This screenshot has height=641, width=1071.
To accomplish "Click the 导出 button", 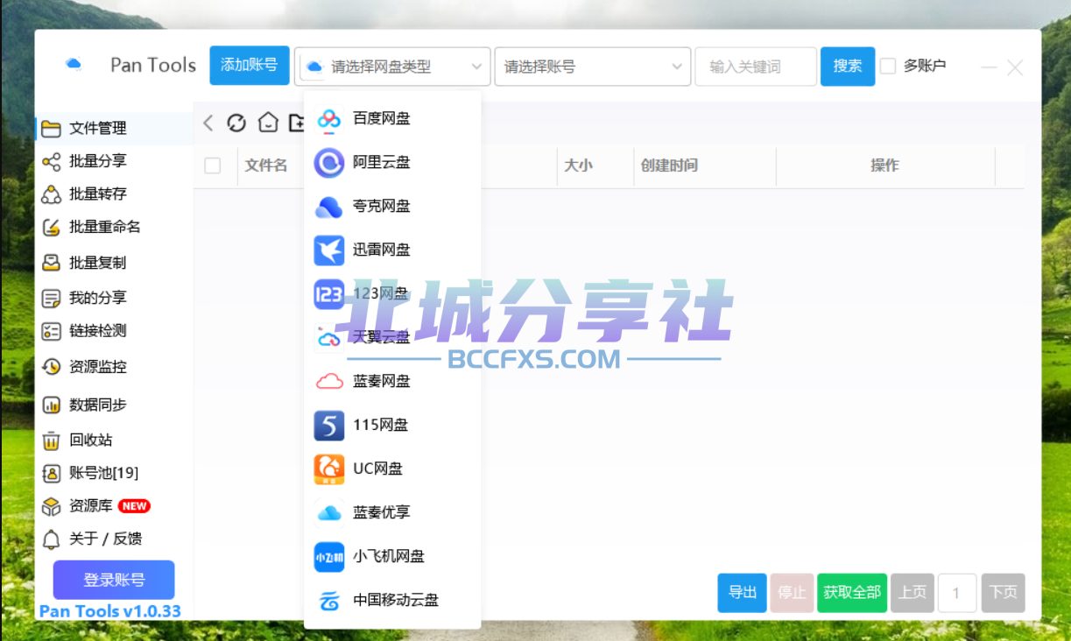I will coord(743,593).
